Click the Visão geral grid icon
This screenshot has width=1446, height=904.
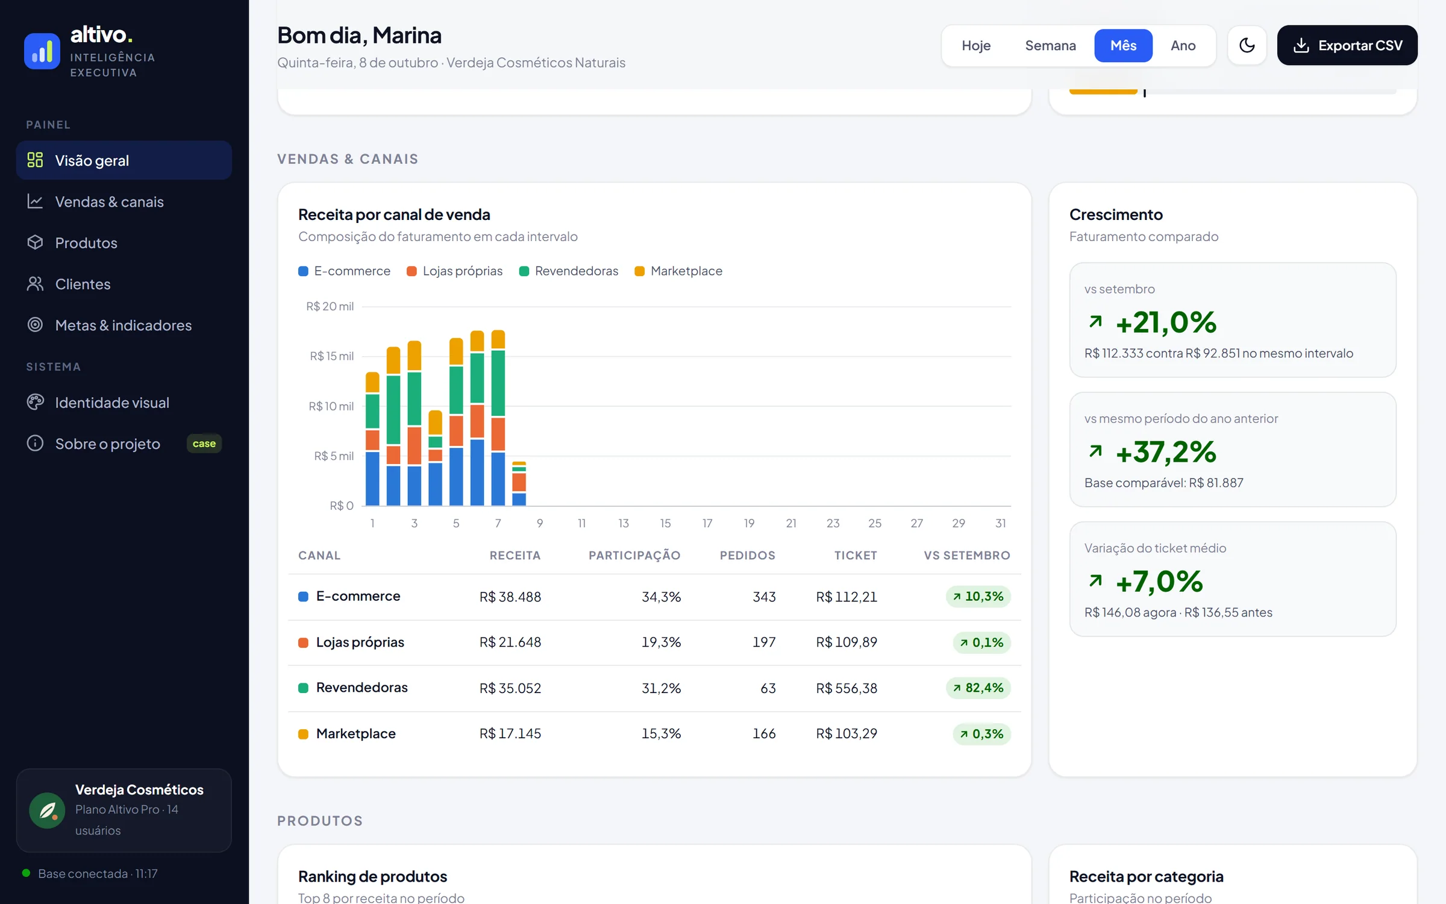coord(35,160)
